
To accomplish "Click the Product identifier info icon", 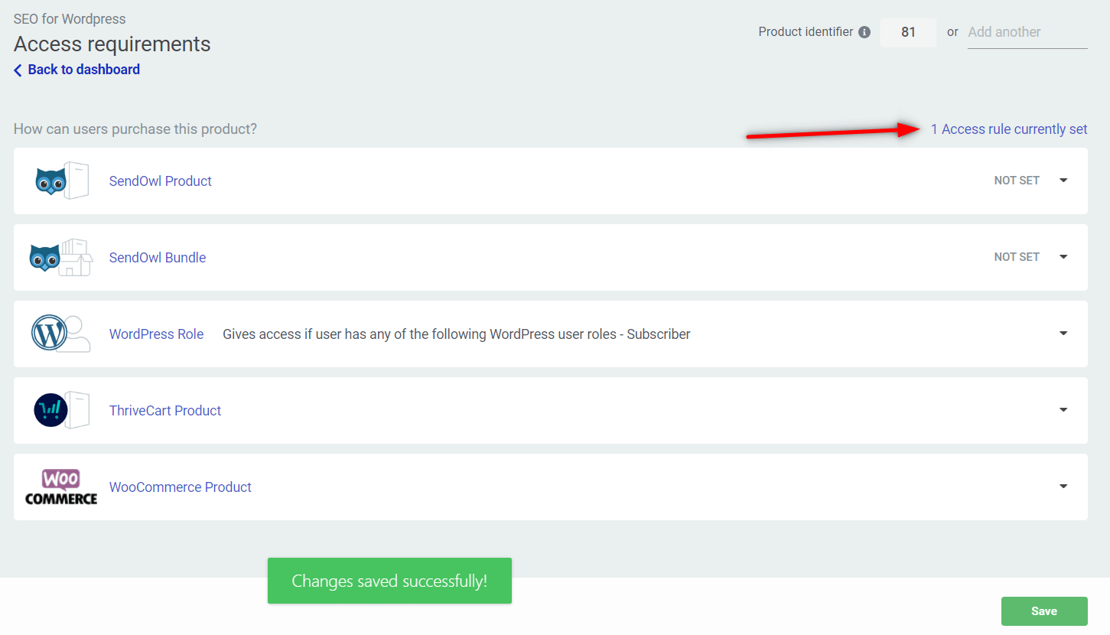I will click(x=864, y=32).
